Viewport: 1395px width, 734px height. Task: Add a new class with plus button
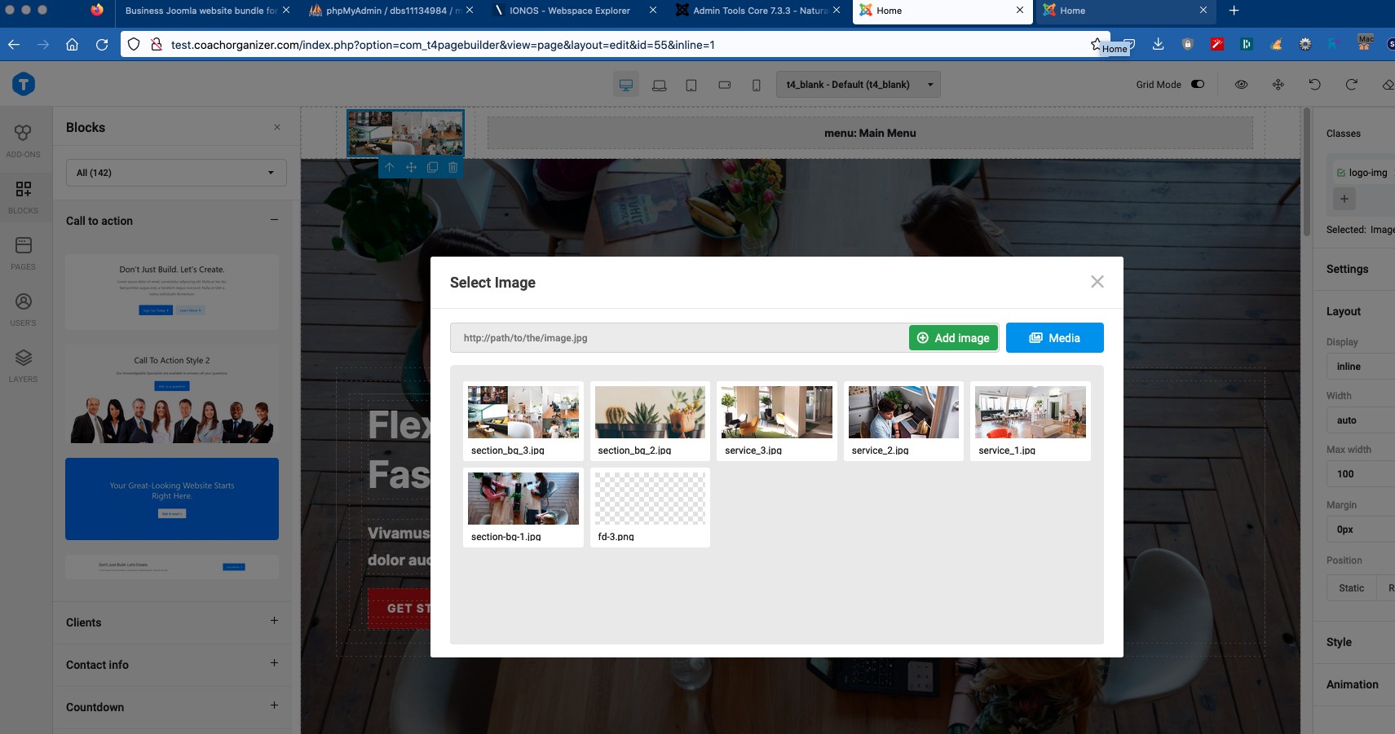1344,198
